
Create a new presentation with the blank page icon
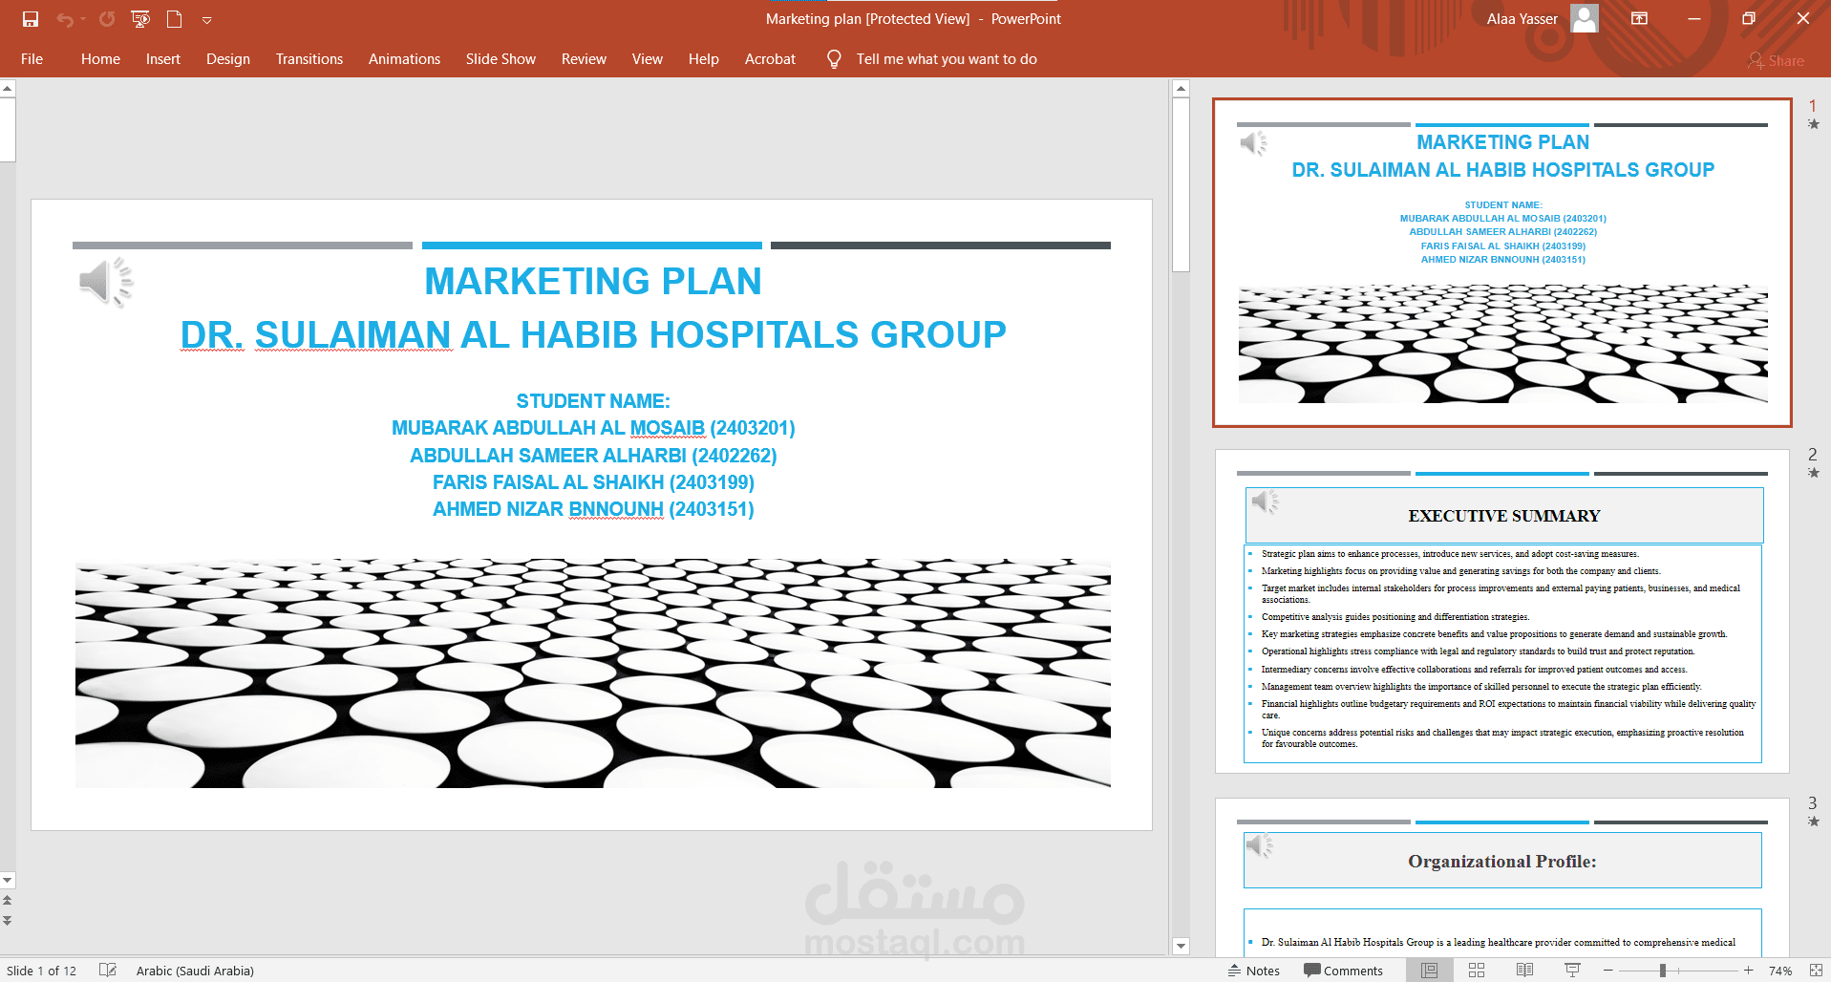pos(174,19)
